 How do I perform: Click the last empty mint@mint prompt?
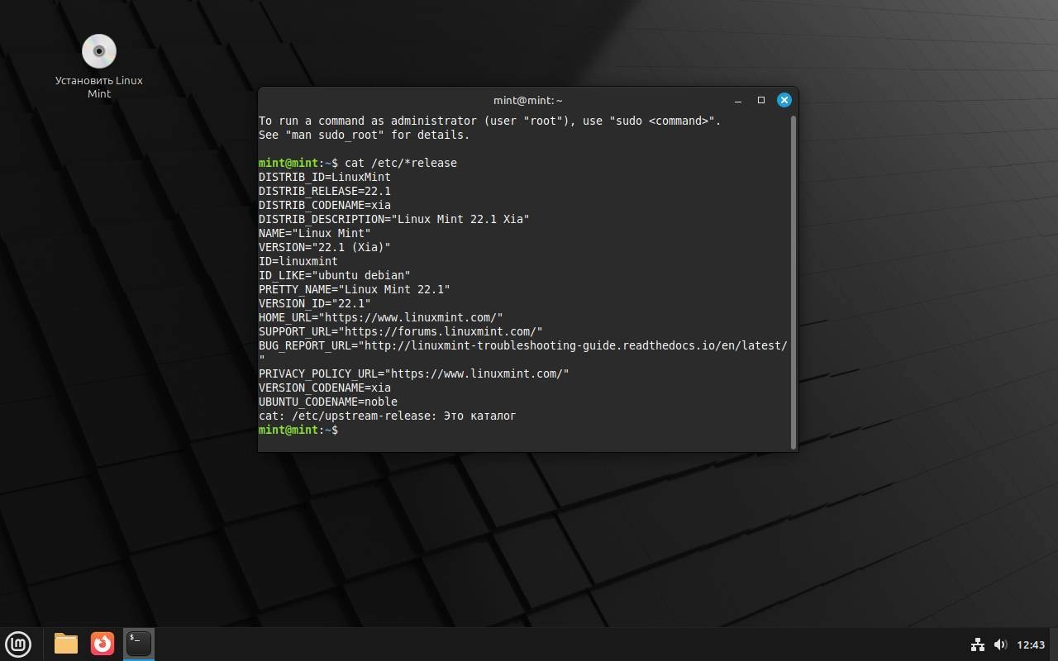[298, 430]
